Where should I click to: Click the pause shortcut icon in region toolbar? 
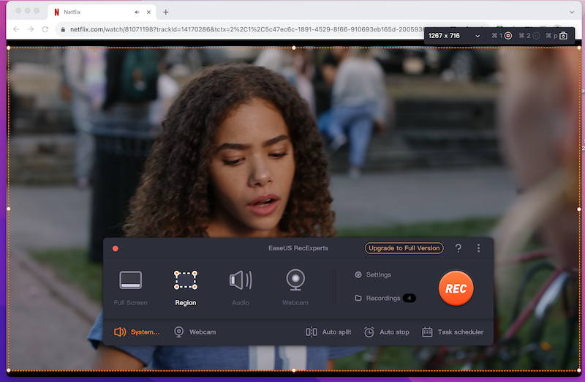tap(536, 36)
